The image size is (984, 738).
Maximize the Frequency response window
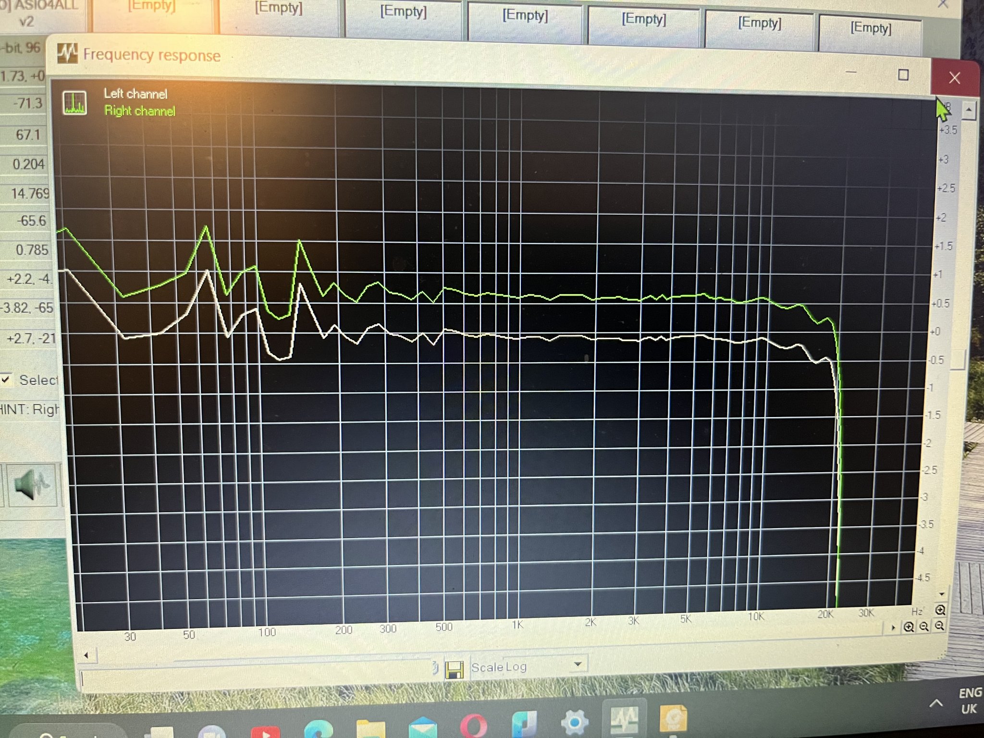(903, 75)
